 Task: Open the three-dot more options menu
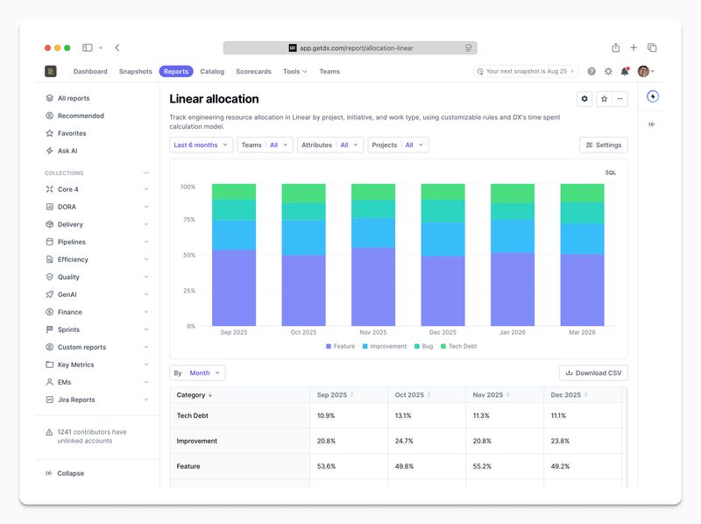pyautogui.click(x=620, y=99)
